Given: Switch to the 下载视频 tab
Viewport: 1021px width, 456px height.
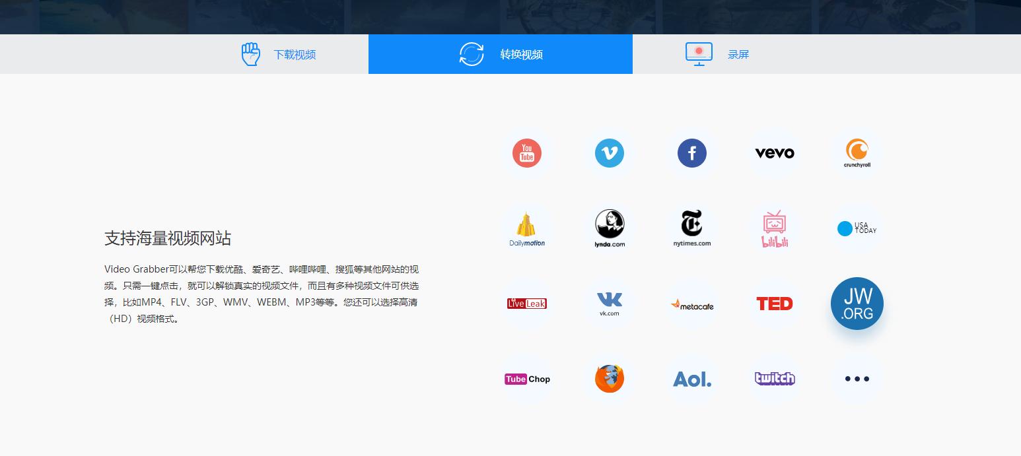Looking at the screenshot, I should click(277, 54).
